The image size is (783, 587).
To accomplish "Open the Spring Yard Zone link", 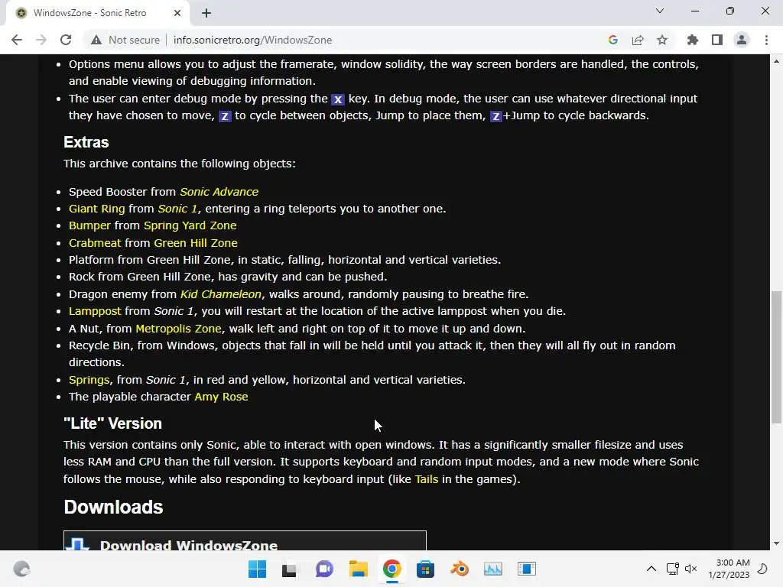I will [190, 225].
